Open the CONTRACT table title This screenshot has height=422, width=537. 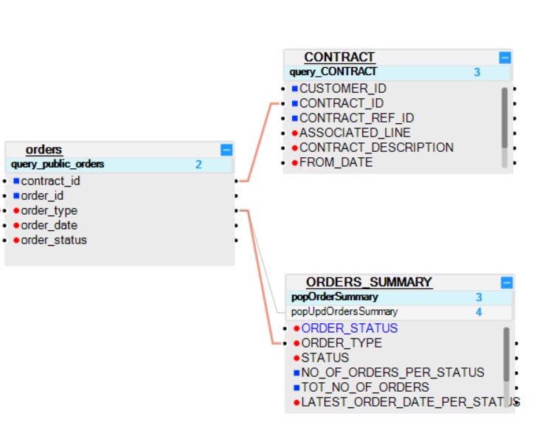(x=339, y=58)
